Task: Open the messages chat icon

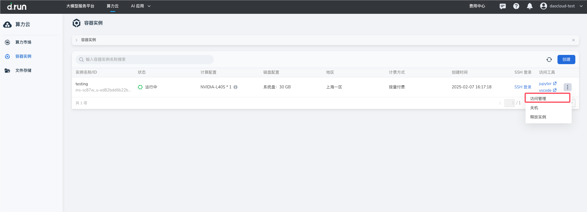Action: point(502,6)
